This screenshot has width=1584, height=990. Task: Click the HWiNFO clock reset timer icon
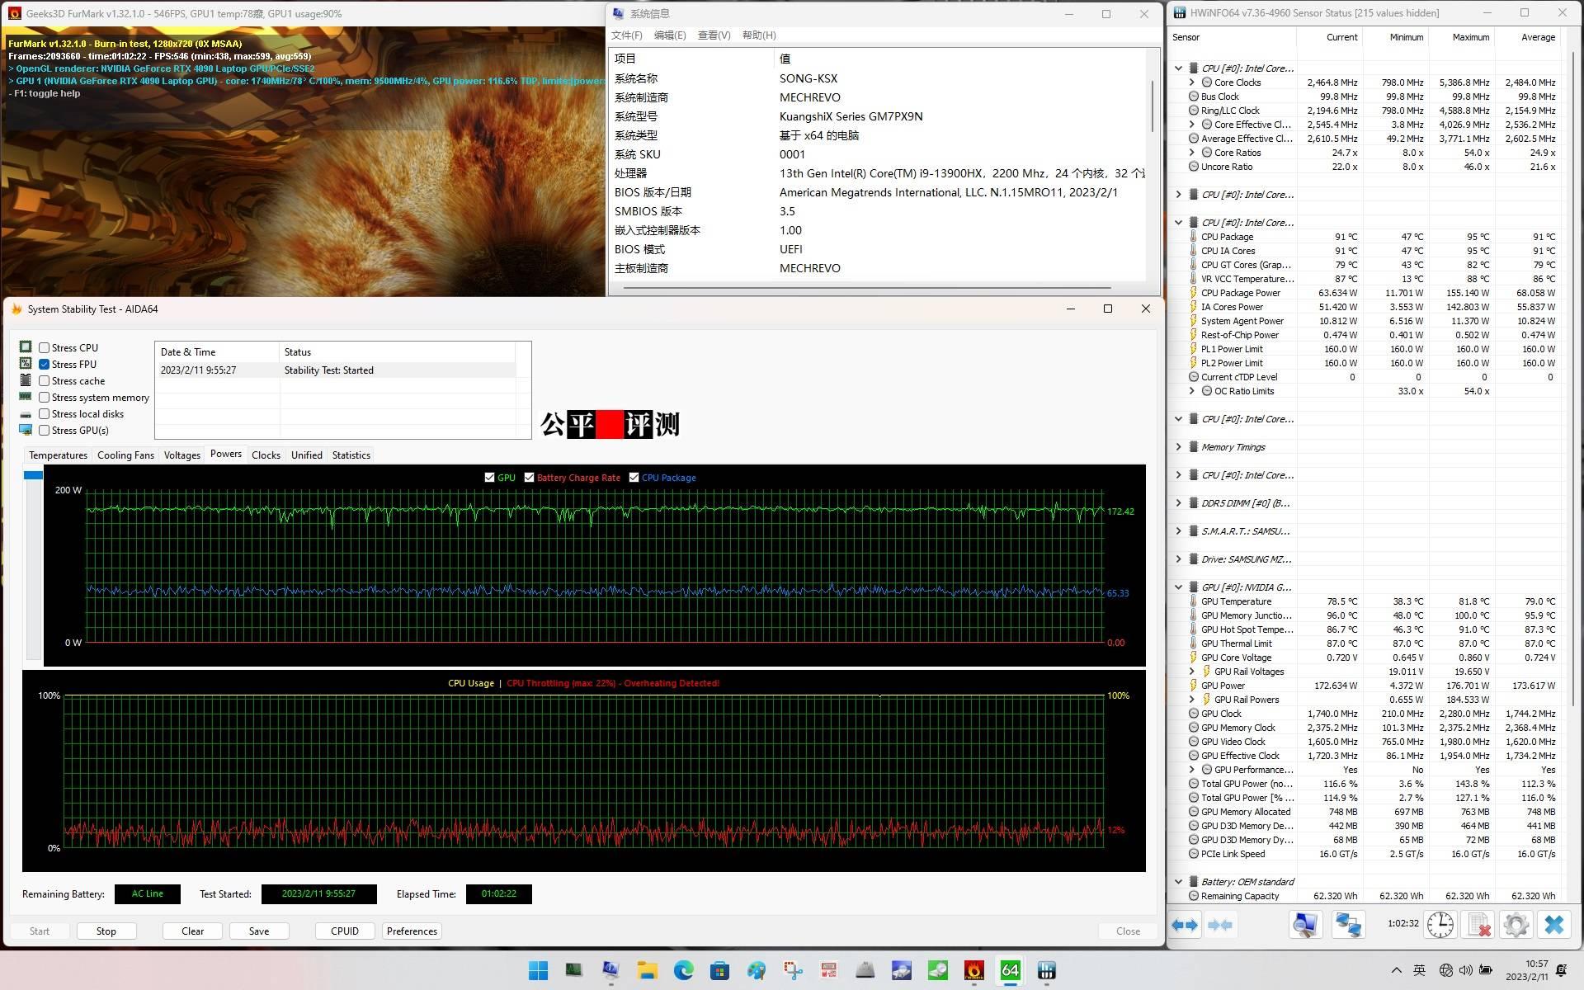pyautogui.click(x=1440, y=925)
